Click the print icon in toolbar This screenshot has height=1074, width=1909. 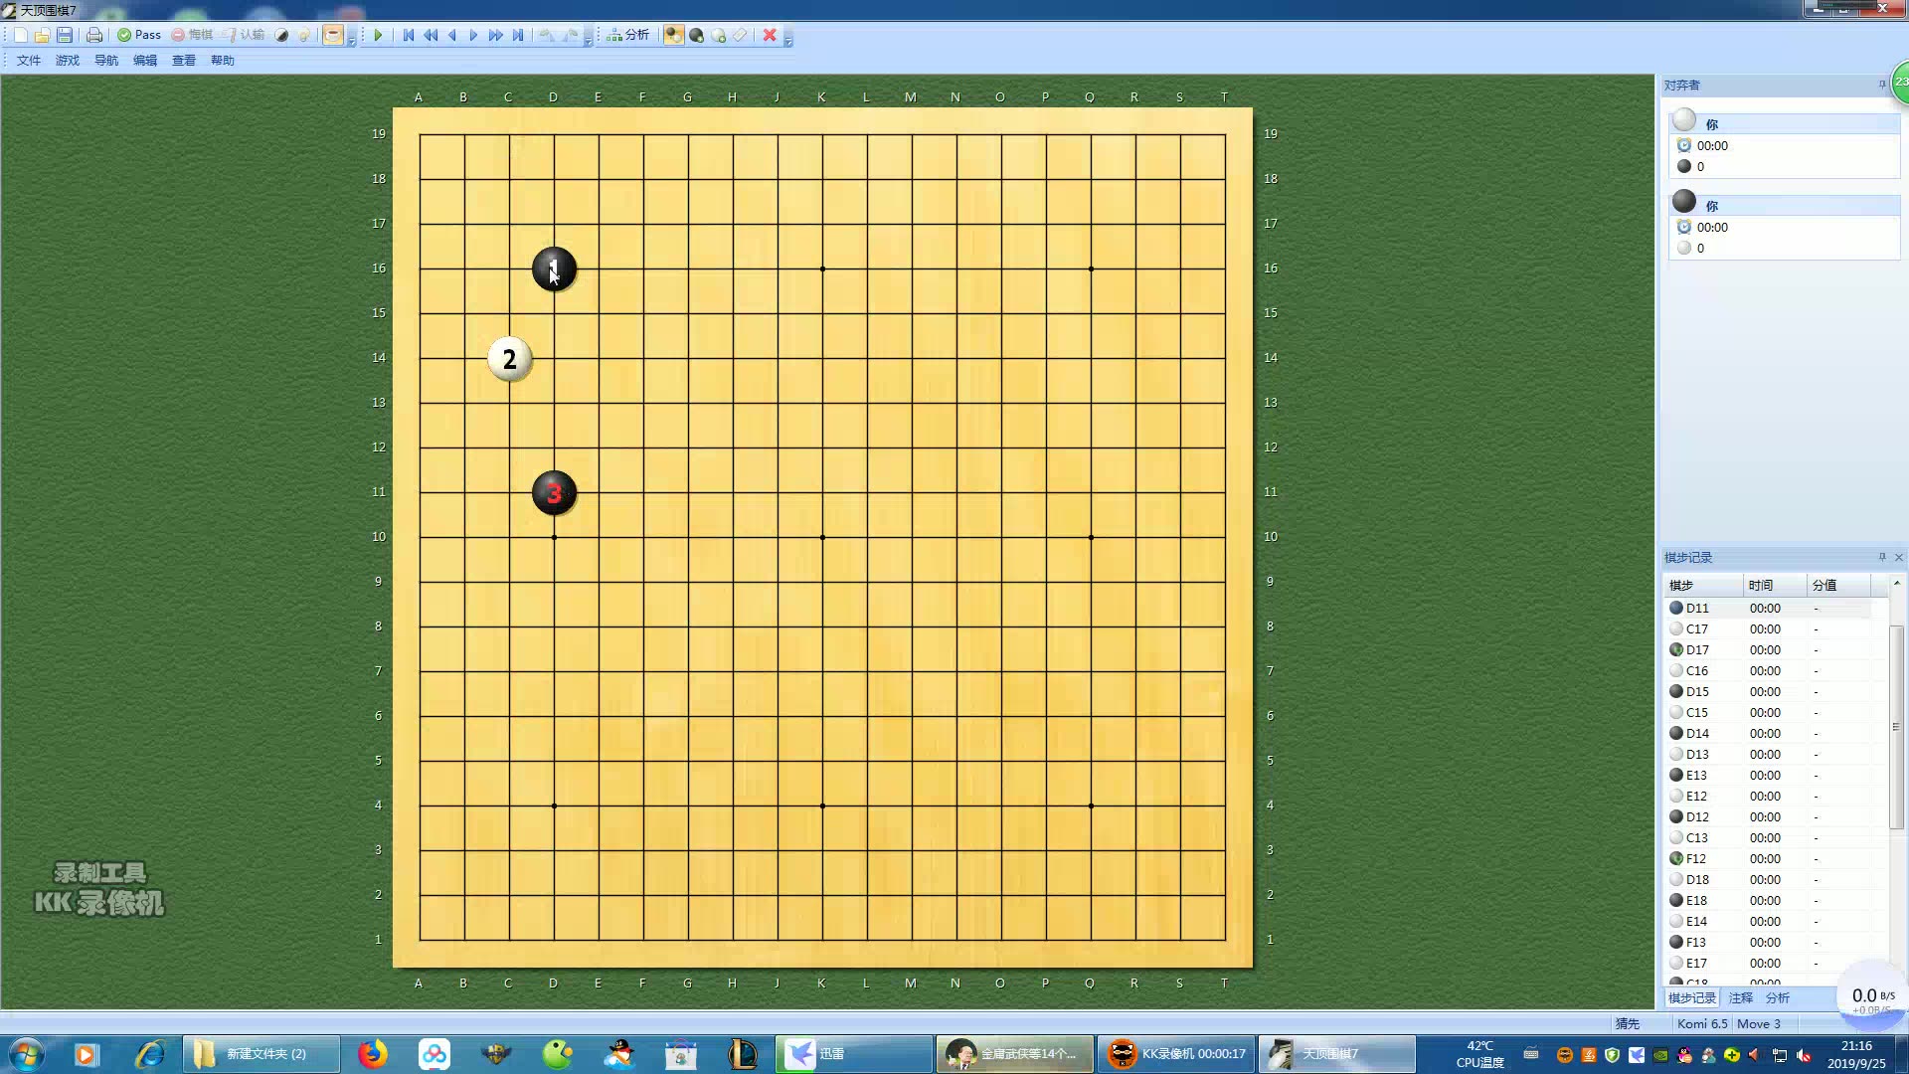click(x=94, y=35)
